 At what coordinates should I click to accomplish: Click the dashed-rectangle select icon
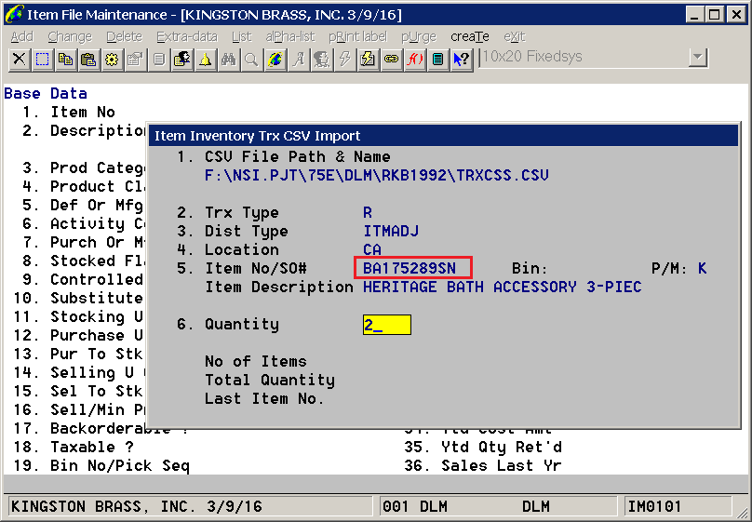(x=43, y=60)
